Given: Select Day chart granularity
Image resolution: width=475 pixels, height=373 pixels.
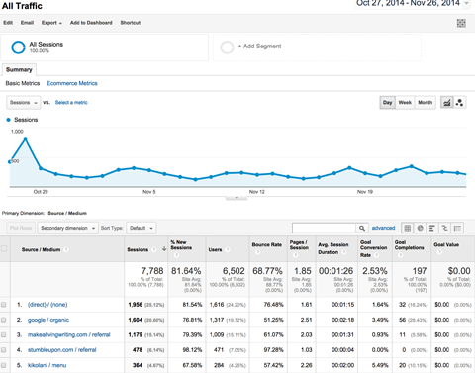Looking at the screenshot, I should click(388, 103).
